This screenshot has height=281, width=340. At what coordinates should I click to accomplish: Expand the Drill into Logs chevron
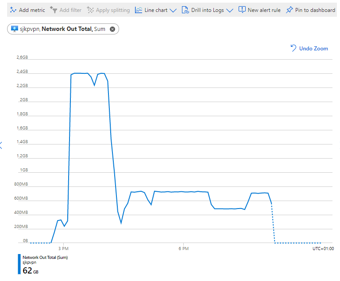pyautogui.click(x=229, y=10)
